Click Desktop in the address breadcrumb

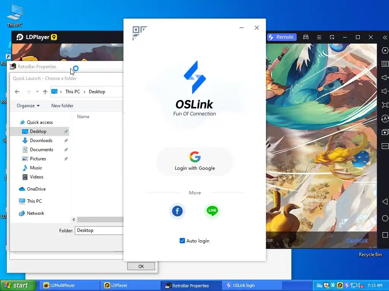click(97, 92)
